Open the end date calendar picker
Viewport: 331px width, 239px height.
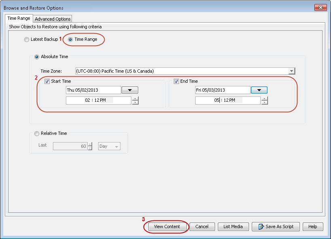tap(258, 90)
